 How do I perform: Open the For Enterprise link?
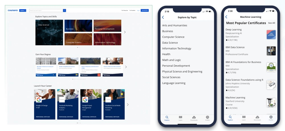coord(125,11)
